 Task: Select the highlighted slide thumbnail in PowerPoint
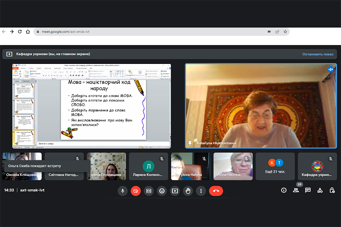click(x=24, y=138)
